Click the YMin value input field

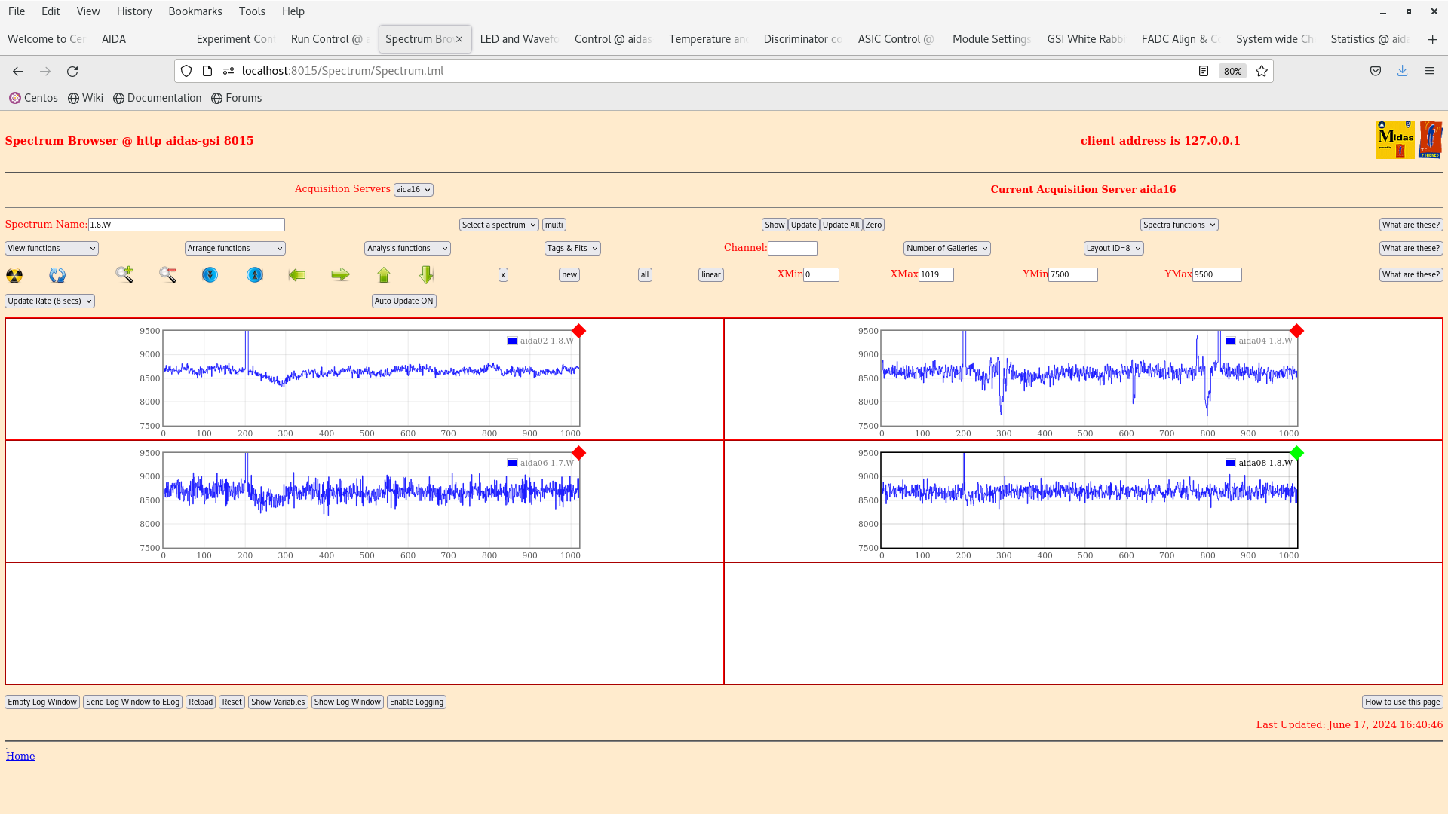tap(1073, 274)
